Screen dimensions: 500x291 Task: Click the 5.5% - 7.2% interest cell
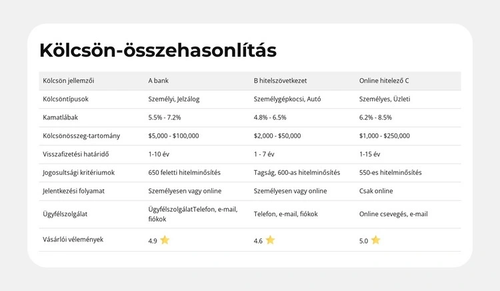[165, 117]
